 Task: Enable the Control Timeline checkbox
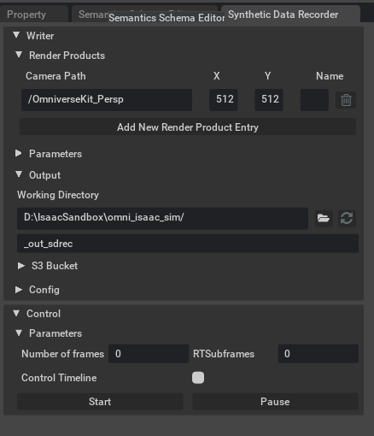(x=198, y=378)
